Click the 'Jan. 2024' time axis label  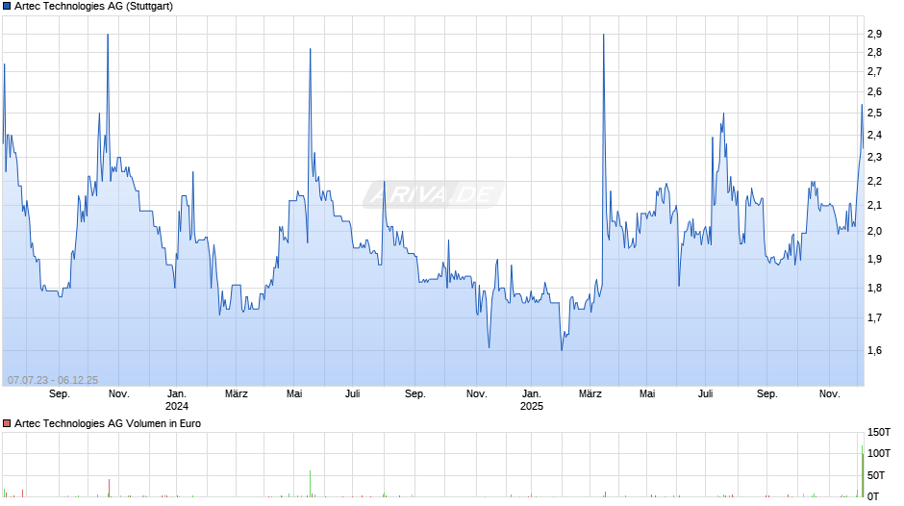tap(176, 400)
